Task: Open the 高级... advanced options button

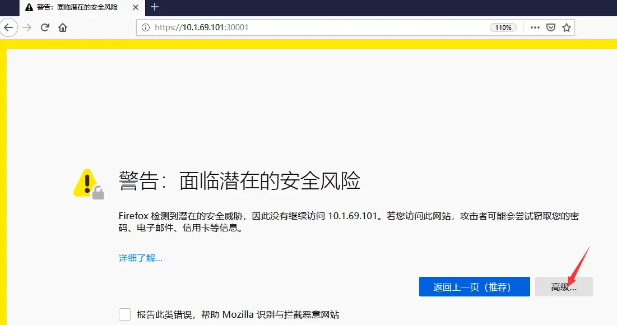Action: coord(564,286)
